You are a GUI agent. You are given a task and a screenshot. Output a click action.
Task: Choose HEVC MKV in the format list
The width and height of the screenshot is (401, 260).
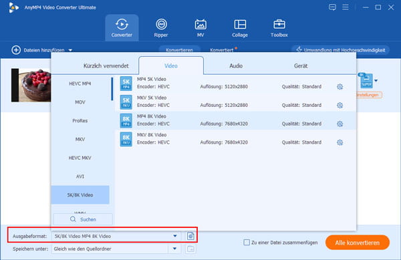coord(80,158)
